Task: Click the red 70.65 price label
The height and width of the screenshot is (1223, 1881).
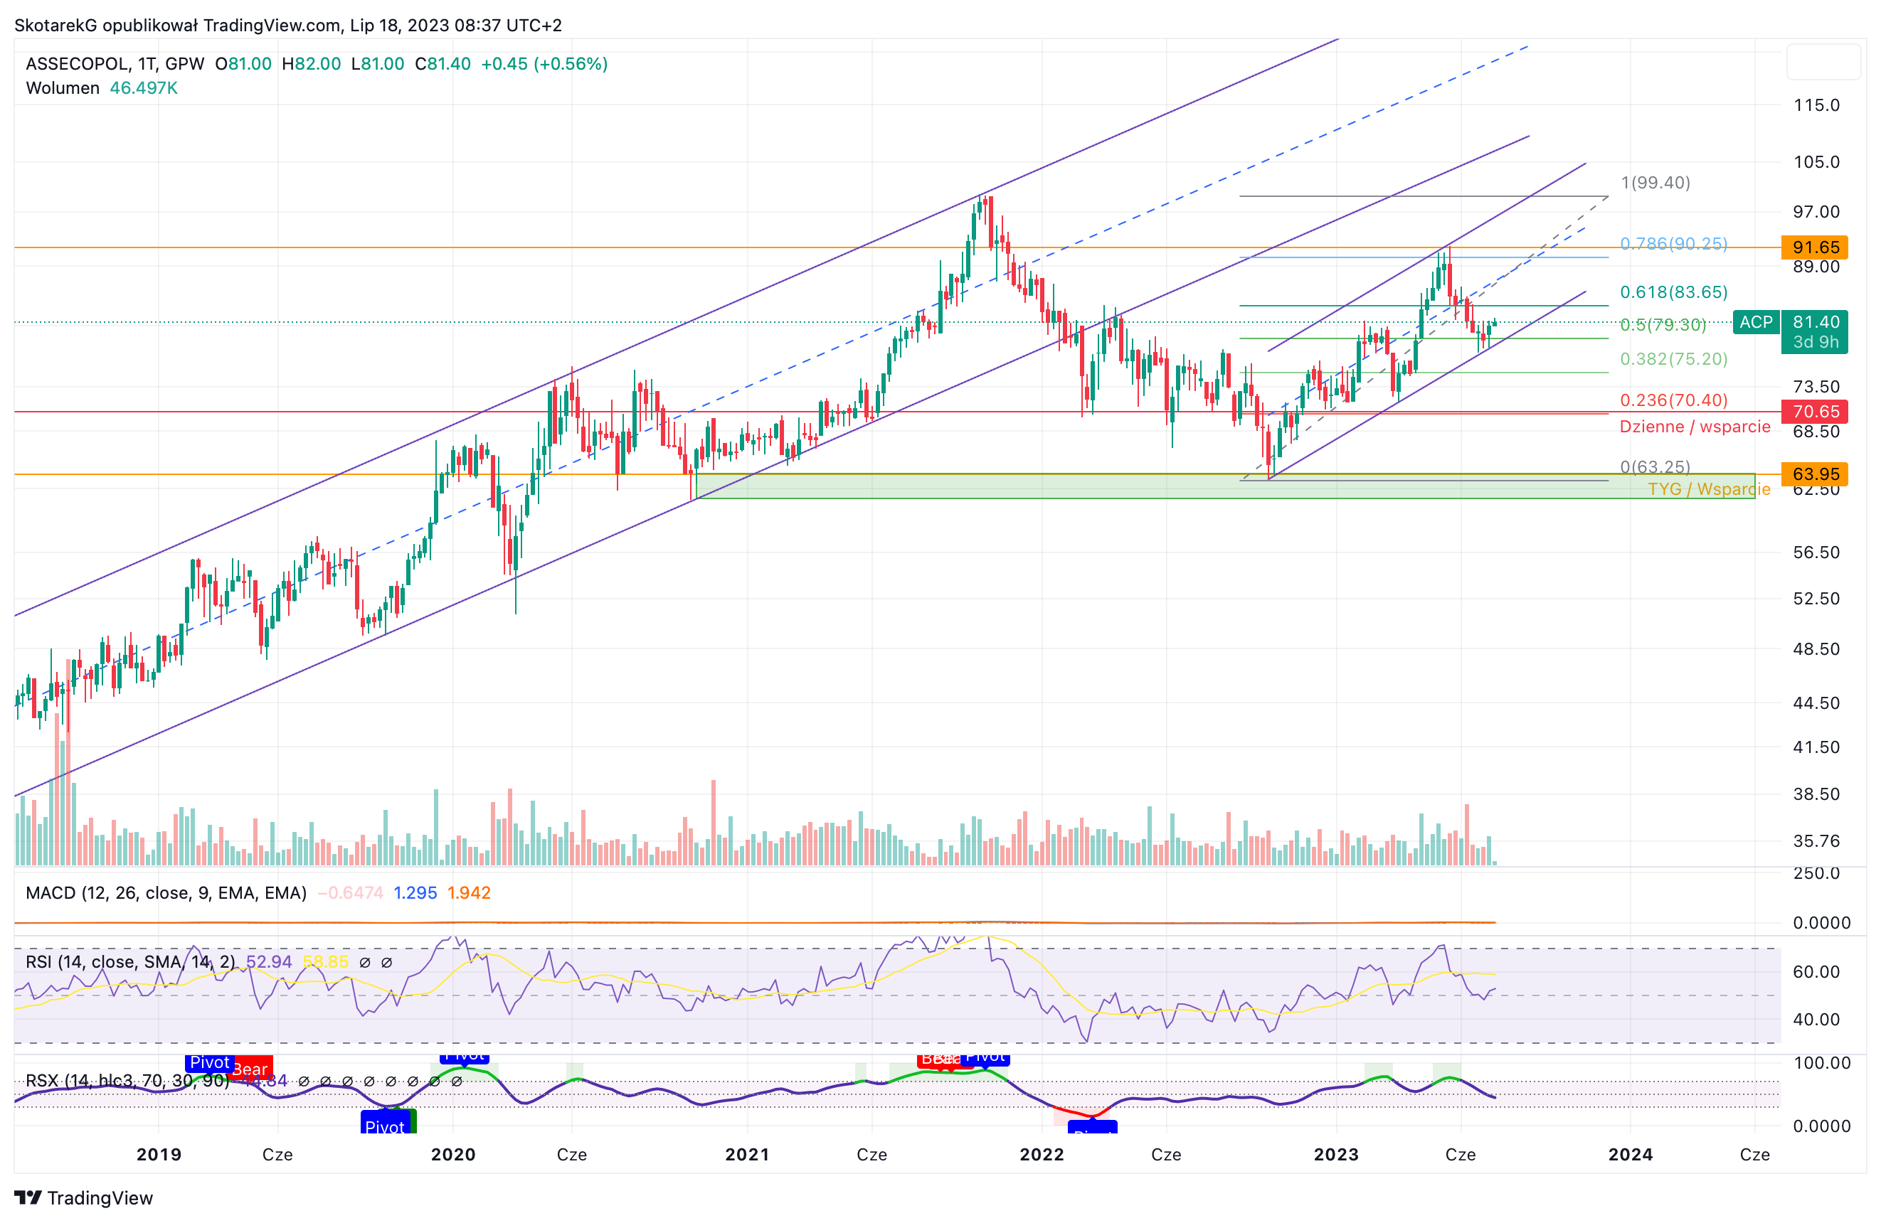Action: (x=1815, y=411)
